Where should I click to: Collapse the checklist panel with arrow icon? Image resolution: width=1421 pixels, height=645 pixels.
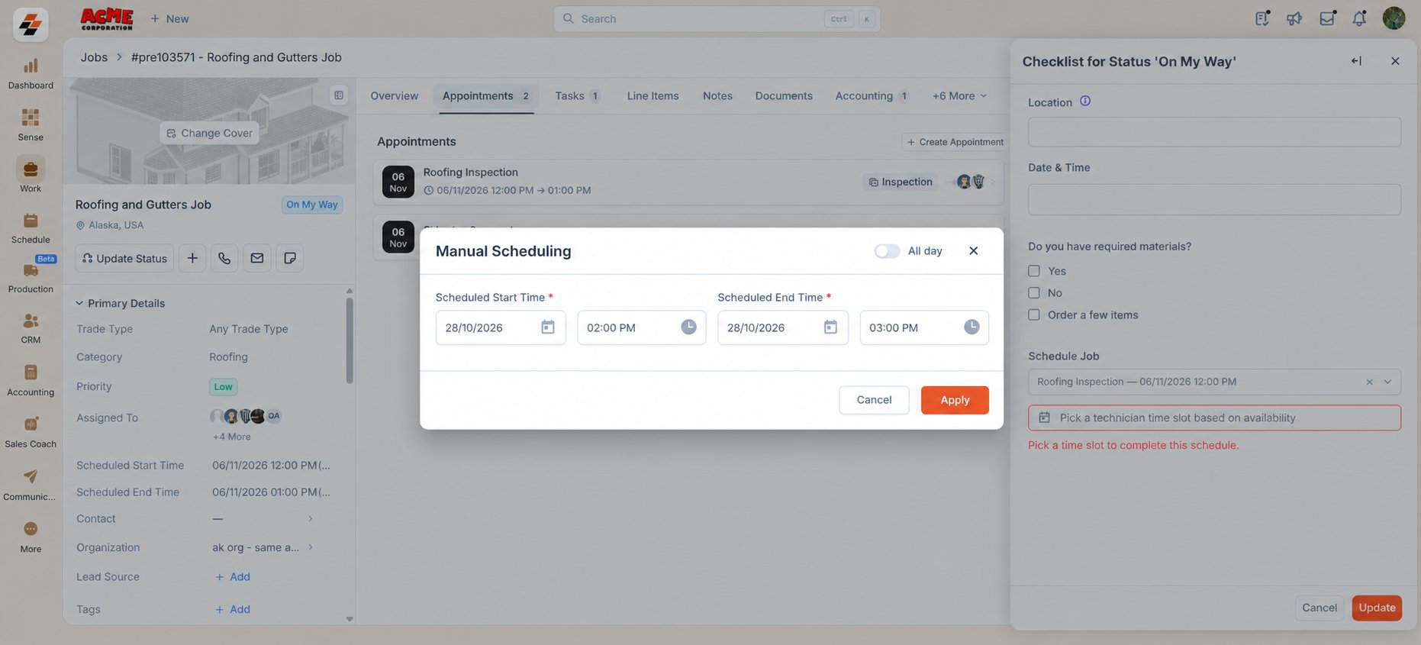1356,61
